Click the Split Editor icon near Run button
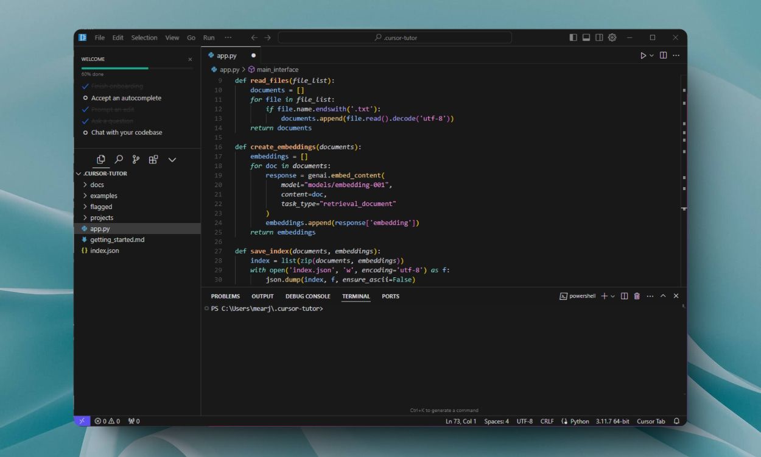Image resolution: width=761 pixels, height=457 pixels. (662, 55)
